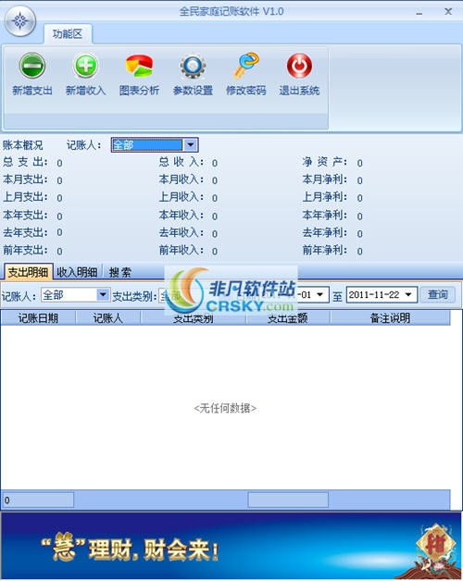Open the round application menu orb
Viewport: 463px width, 581px height.
tap(20, 20)
